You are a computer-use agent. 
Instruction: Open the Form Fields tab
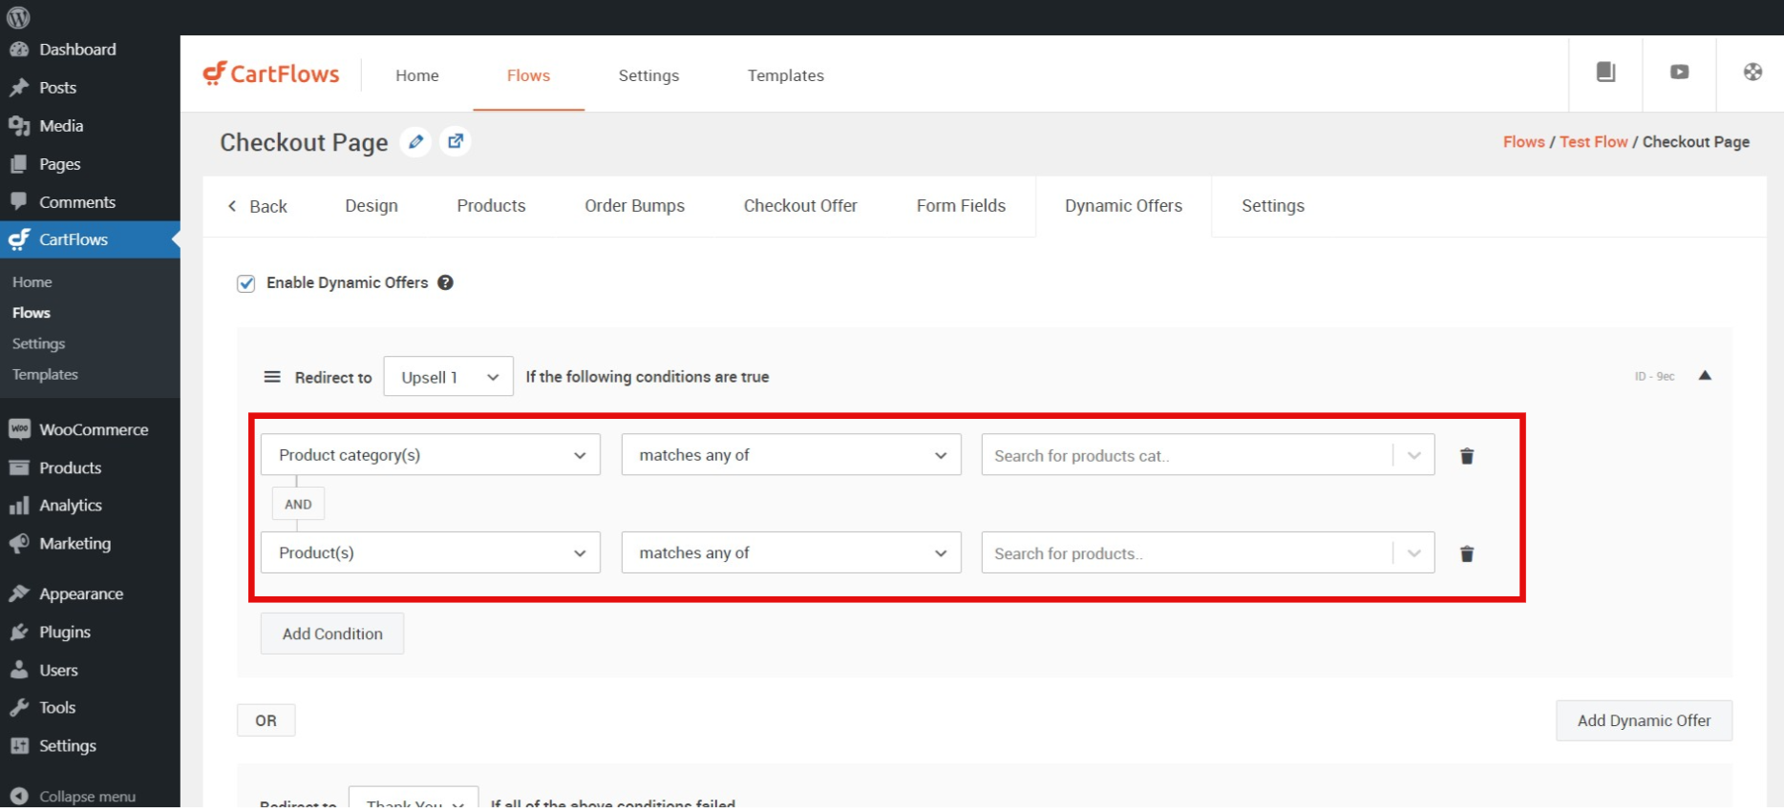(x=961, y=206)
